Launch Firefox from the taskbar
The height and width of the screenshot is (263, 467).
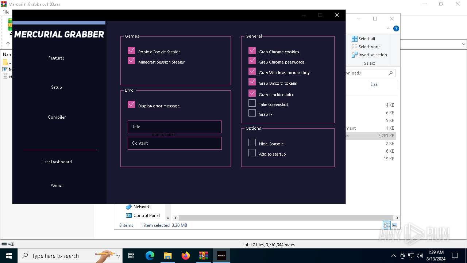186,256
